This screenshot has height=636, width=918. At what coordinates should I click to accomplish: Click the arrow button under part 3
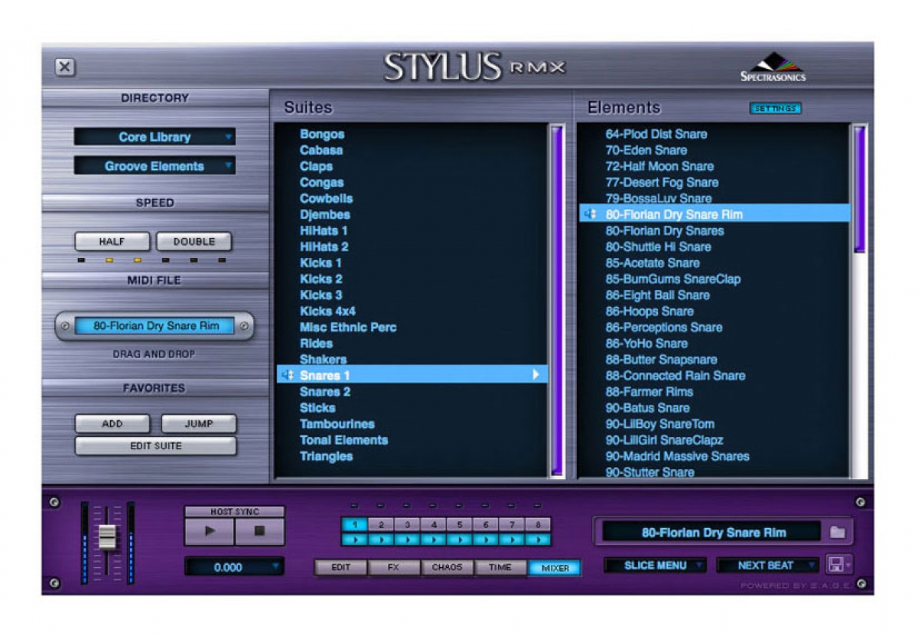pyautogui.click(x=407, y=539)
